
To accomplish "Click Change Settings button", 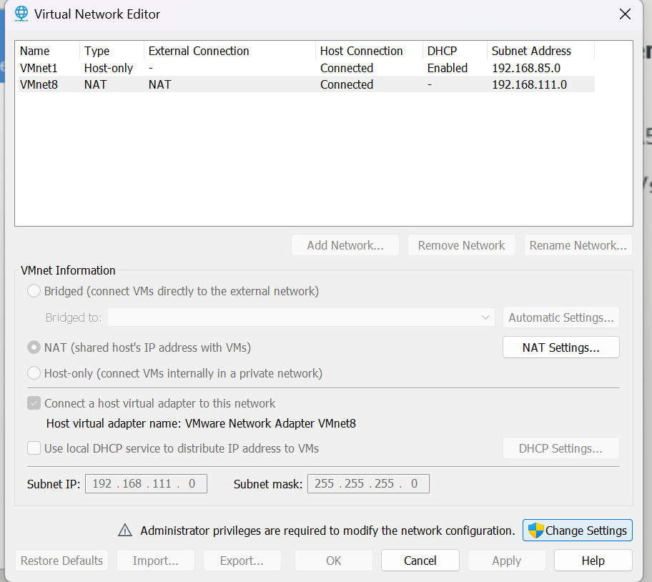I will click(578, 531).
